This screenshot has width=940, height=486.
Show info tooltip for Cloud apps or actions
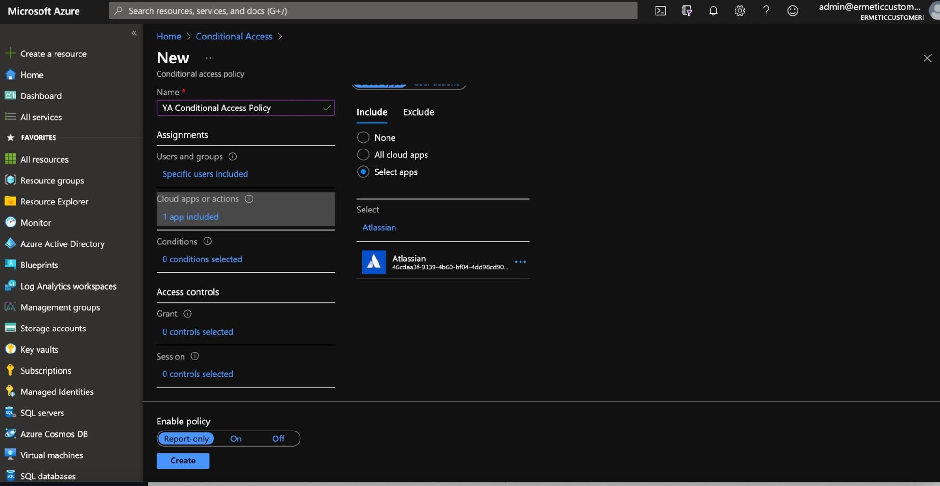tap(249, 198)
